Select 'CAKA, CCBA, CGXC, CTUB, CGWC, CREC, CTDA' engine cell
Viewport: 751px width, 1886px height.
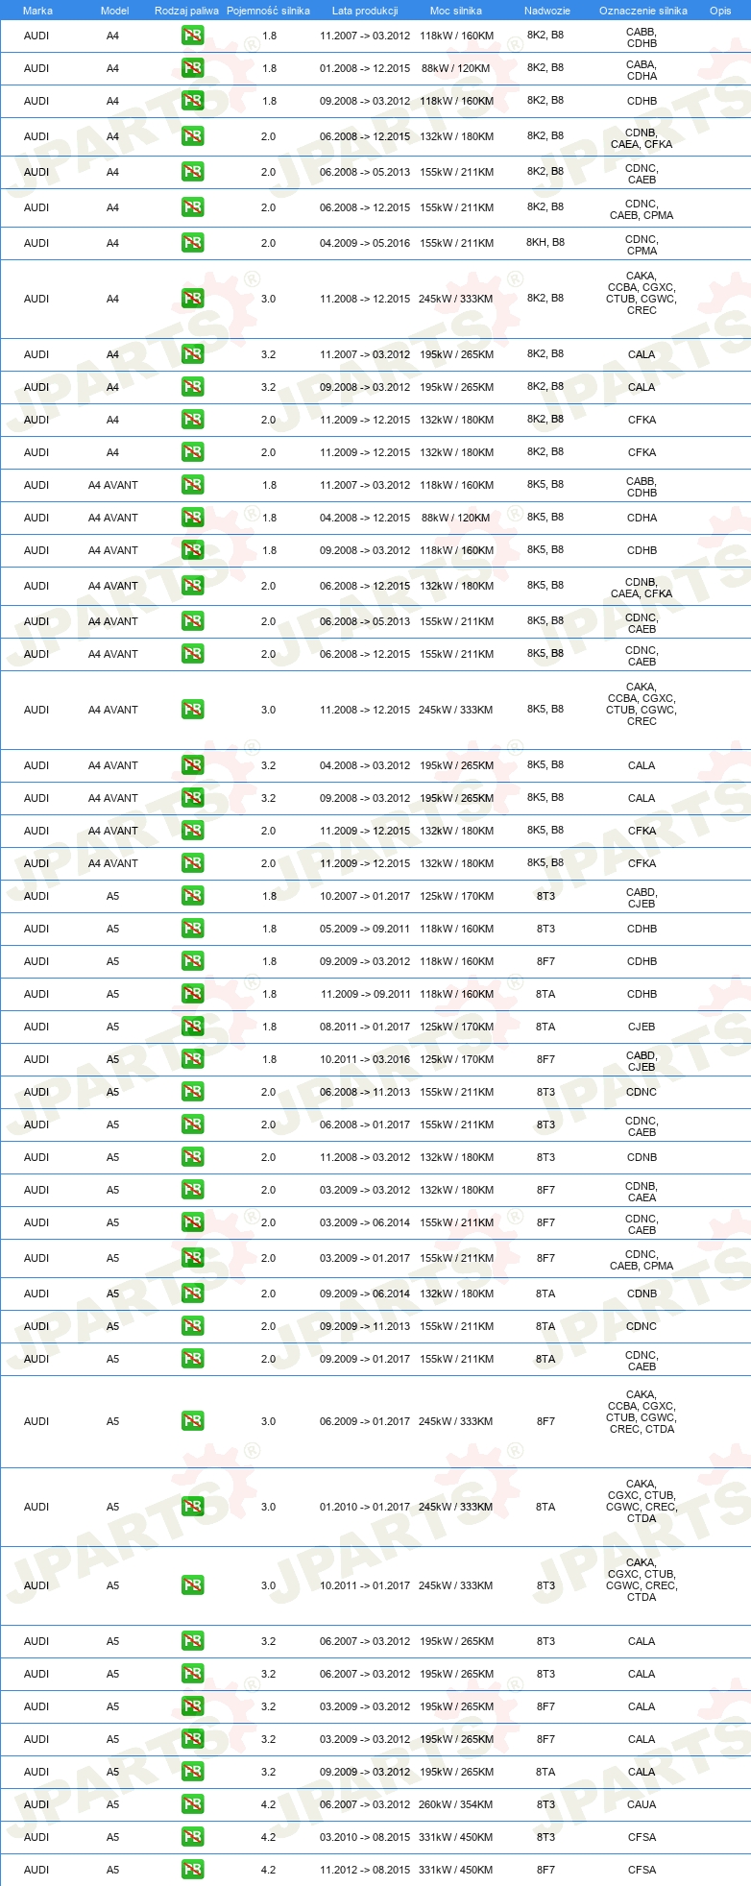[642, 1412]
